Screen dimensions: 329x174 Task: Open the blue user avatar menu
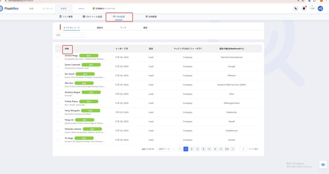[x=320, y=9]
